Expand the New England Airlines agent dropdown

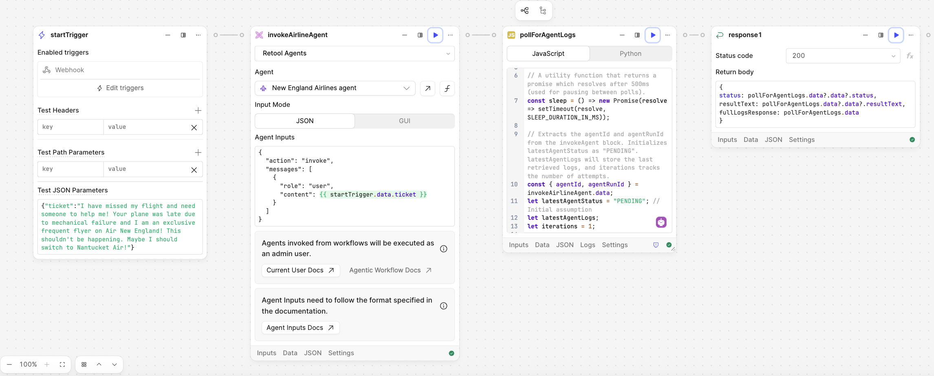pos(335,88)
